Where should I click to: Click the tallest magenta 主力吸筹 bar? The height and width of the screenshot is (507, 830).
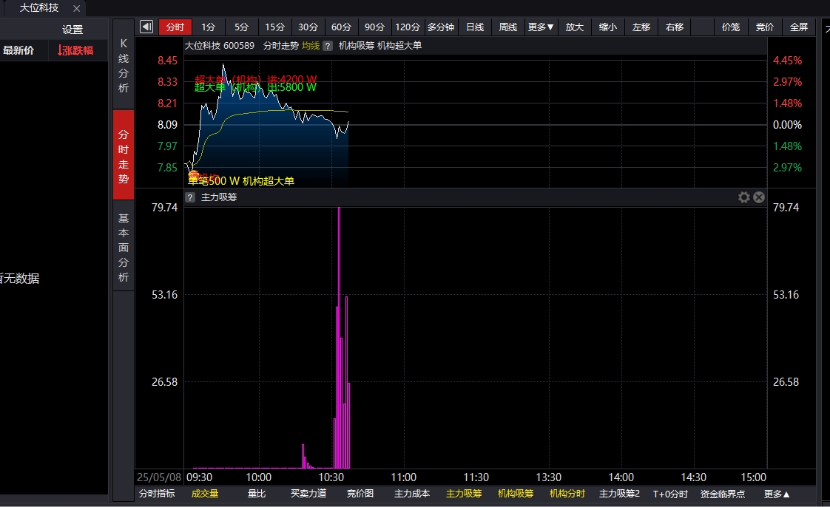pos(339,337)
